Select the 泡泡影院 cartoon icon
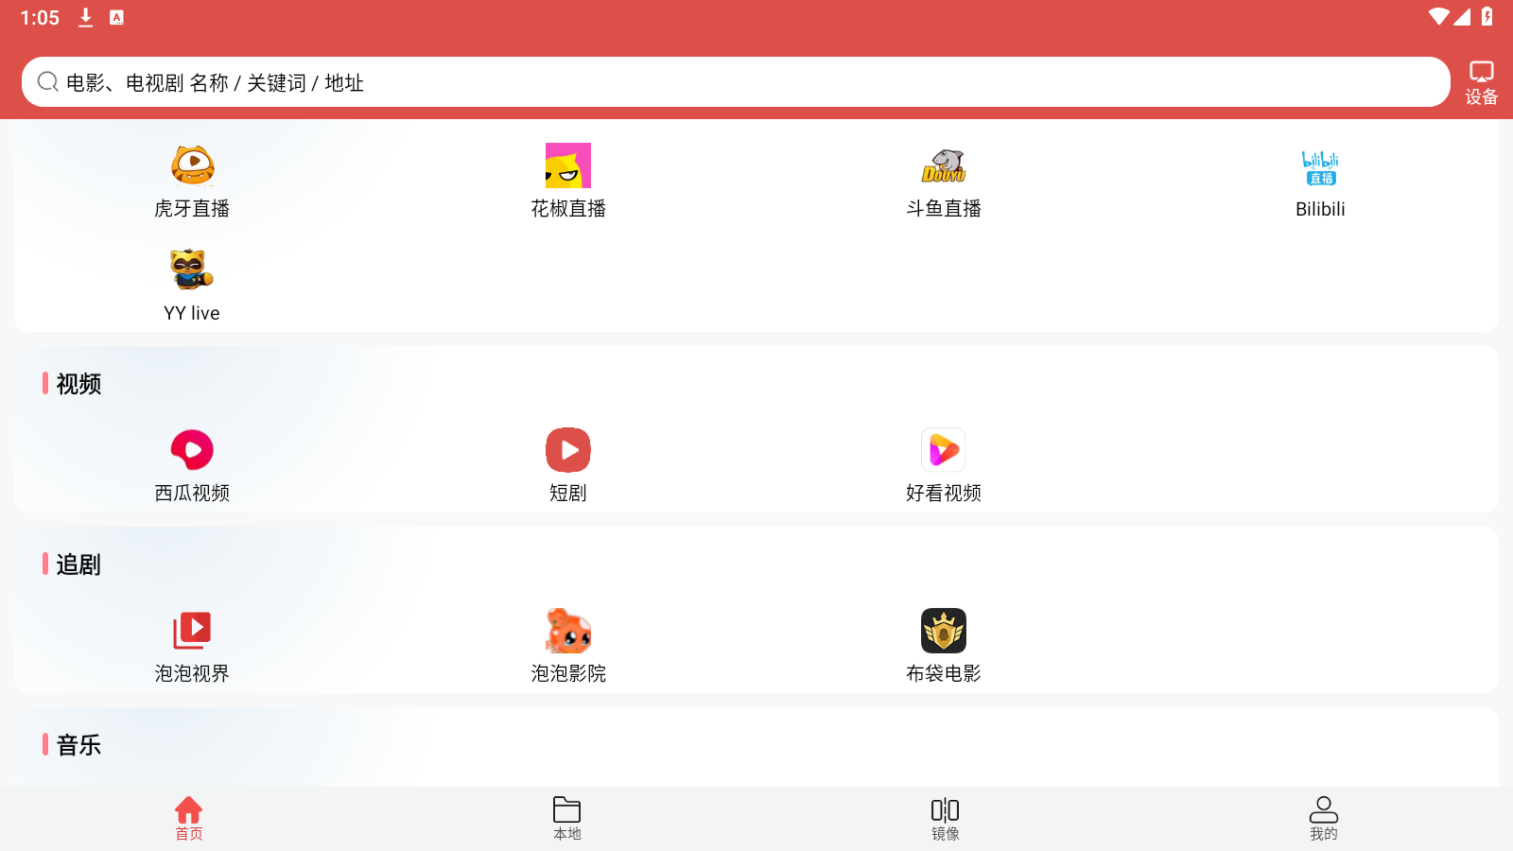The width and height of the screenshot is (1513, 851). 567,632
